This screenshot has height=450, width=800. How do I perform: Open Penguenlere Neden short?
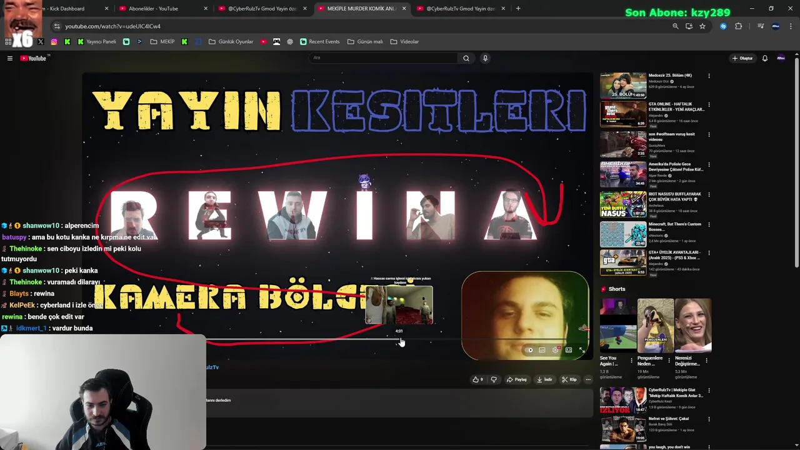tap(655, 325)
